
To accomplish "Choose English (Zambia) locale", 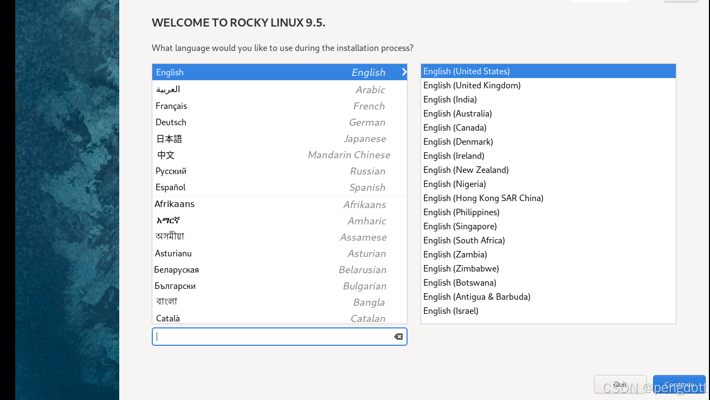I will pos(548,254).
